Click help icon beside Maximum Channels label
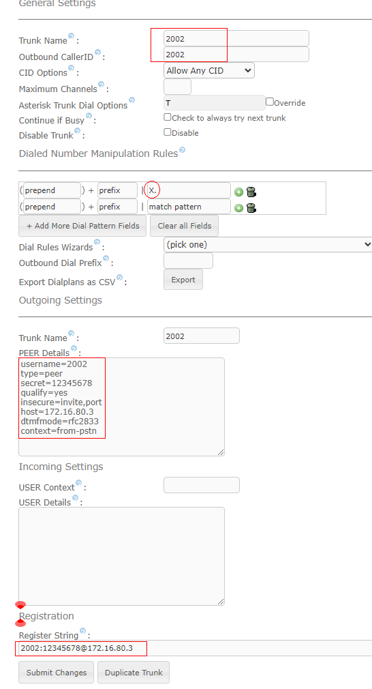372x689 pixels. (102, 85)
